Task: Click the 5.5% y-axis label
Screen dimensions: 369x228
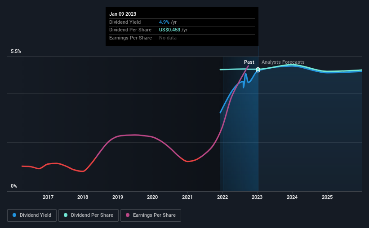Action: click(x=16, y=52)
